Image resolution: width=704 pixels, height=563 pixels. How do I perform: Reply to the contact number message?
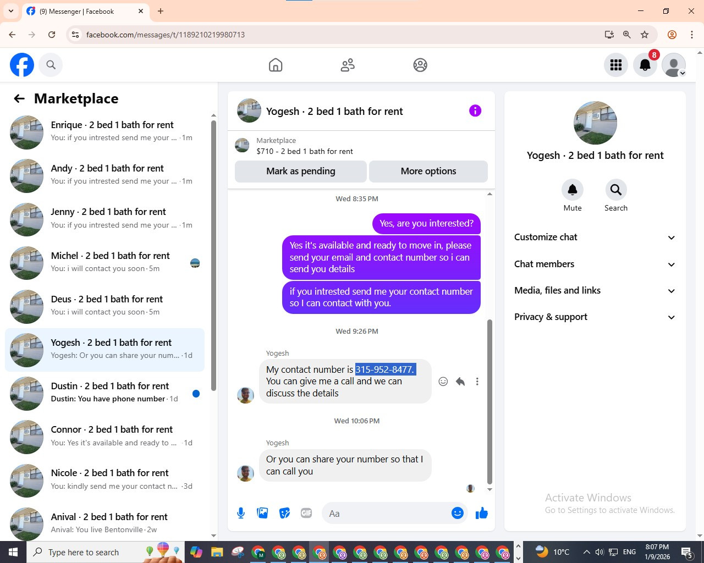(x=460, y=382)
